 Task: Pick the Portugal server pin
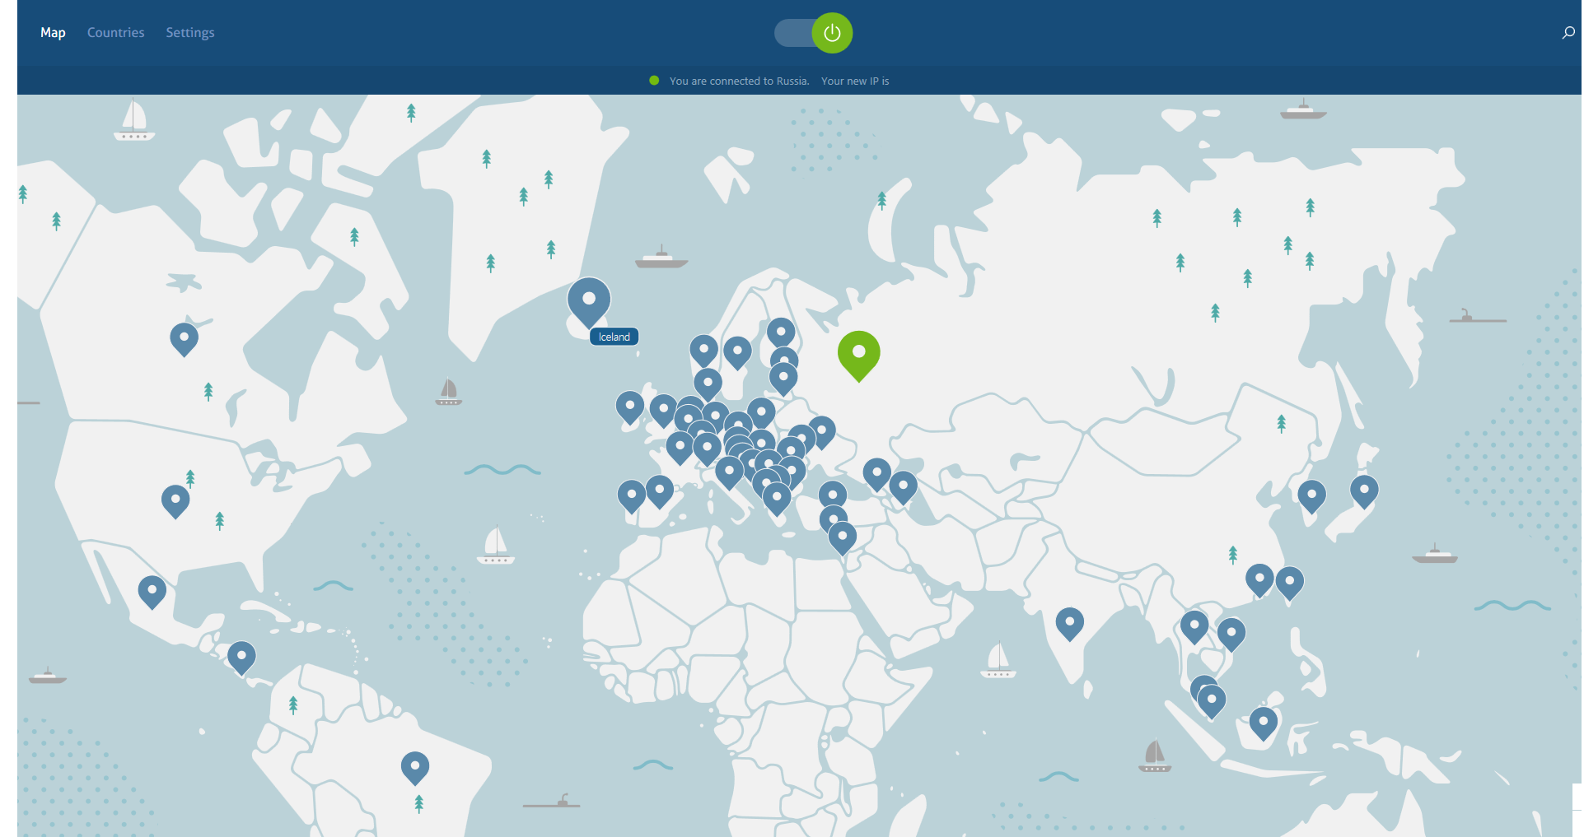631,495
